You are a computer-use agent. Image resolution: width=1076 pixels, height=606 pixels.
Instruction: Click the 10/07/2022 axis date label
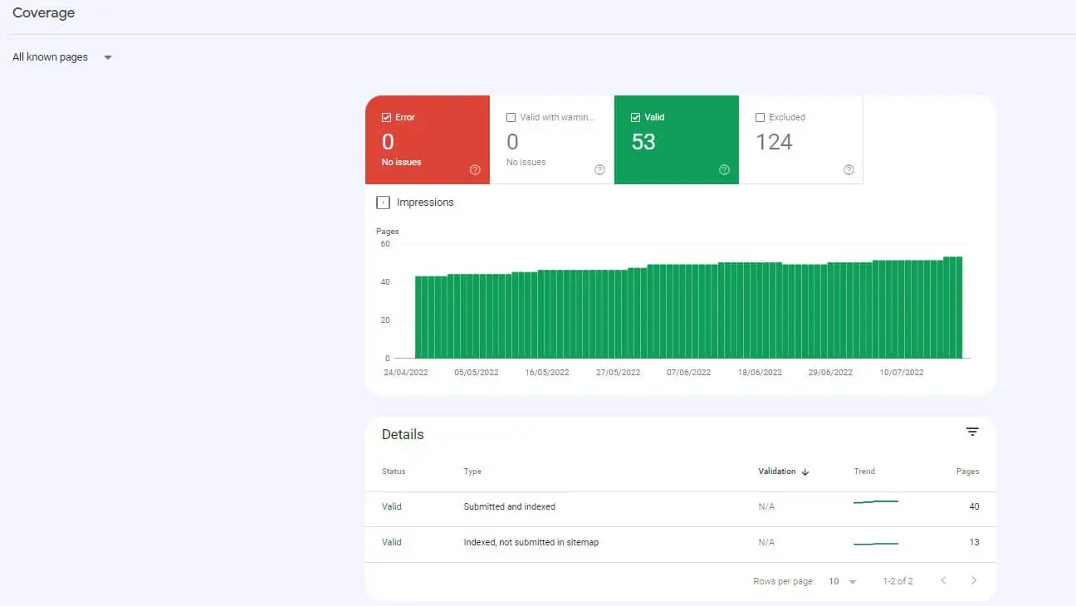pos(902,373)
